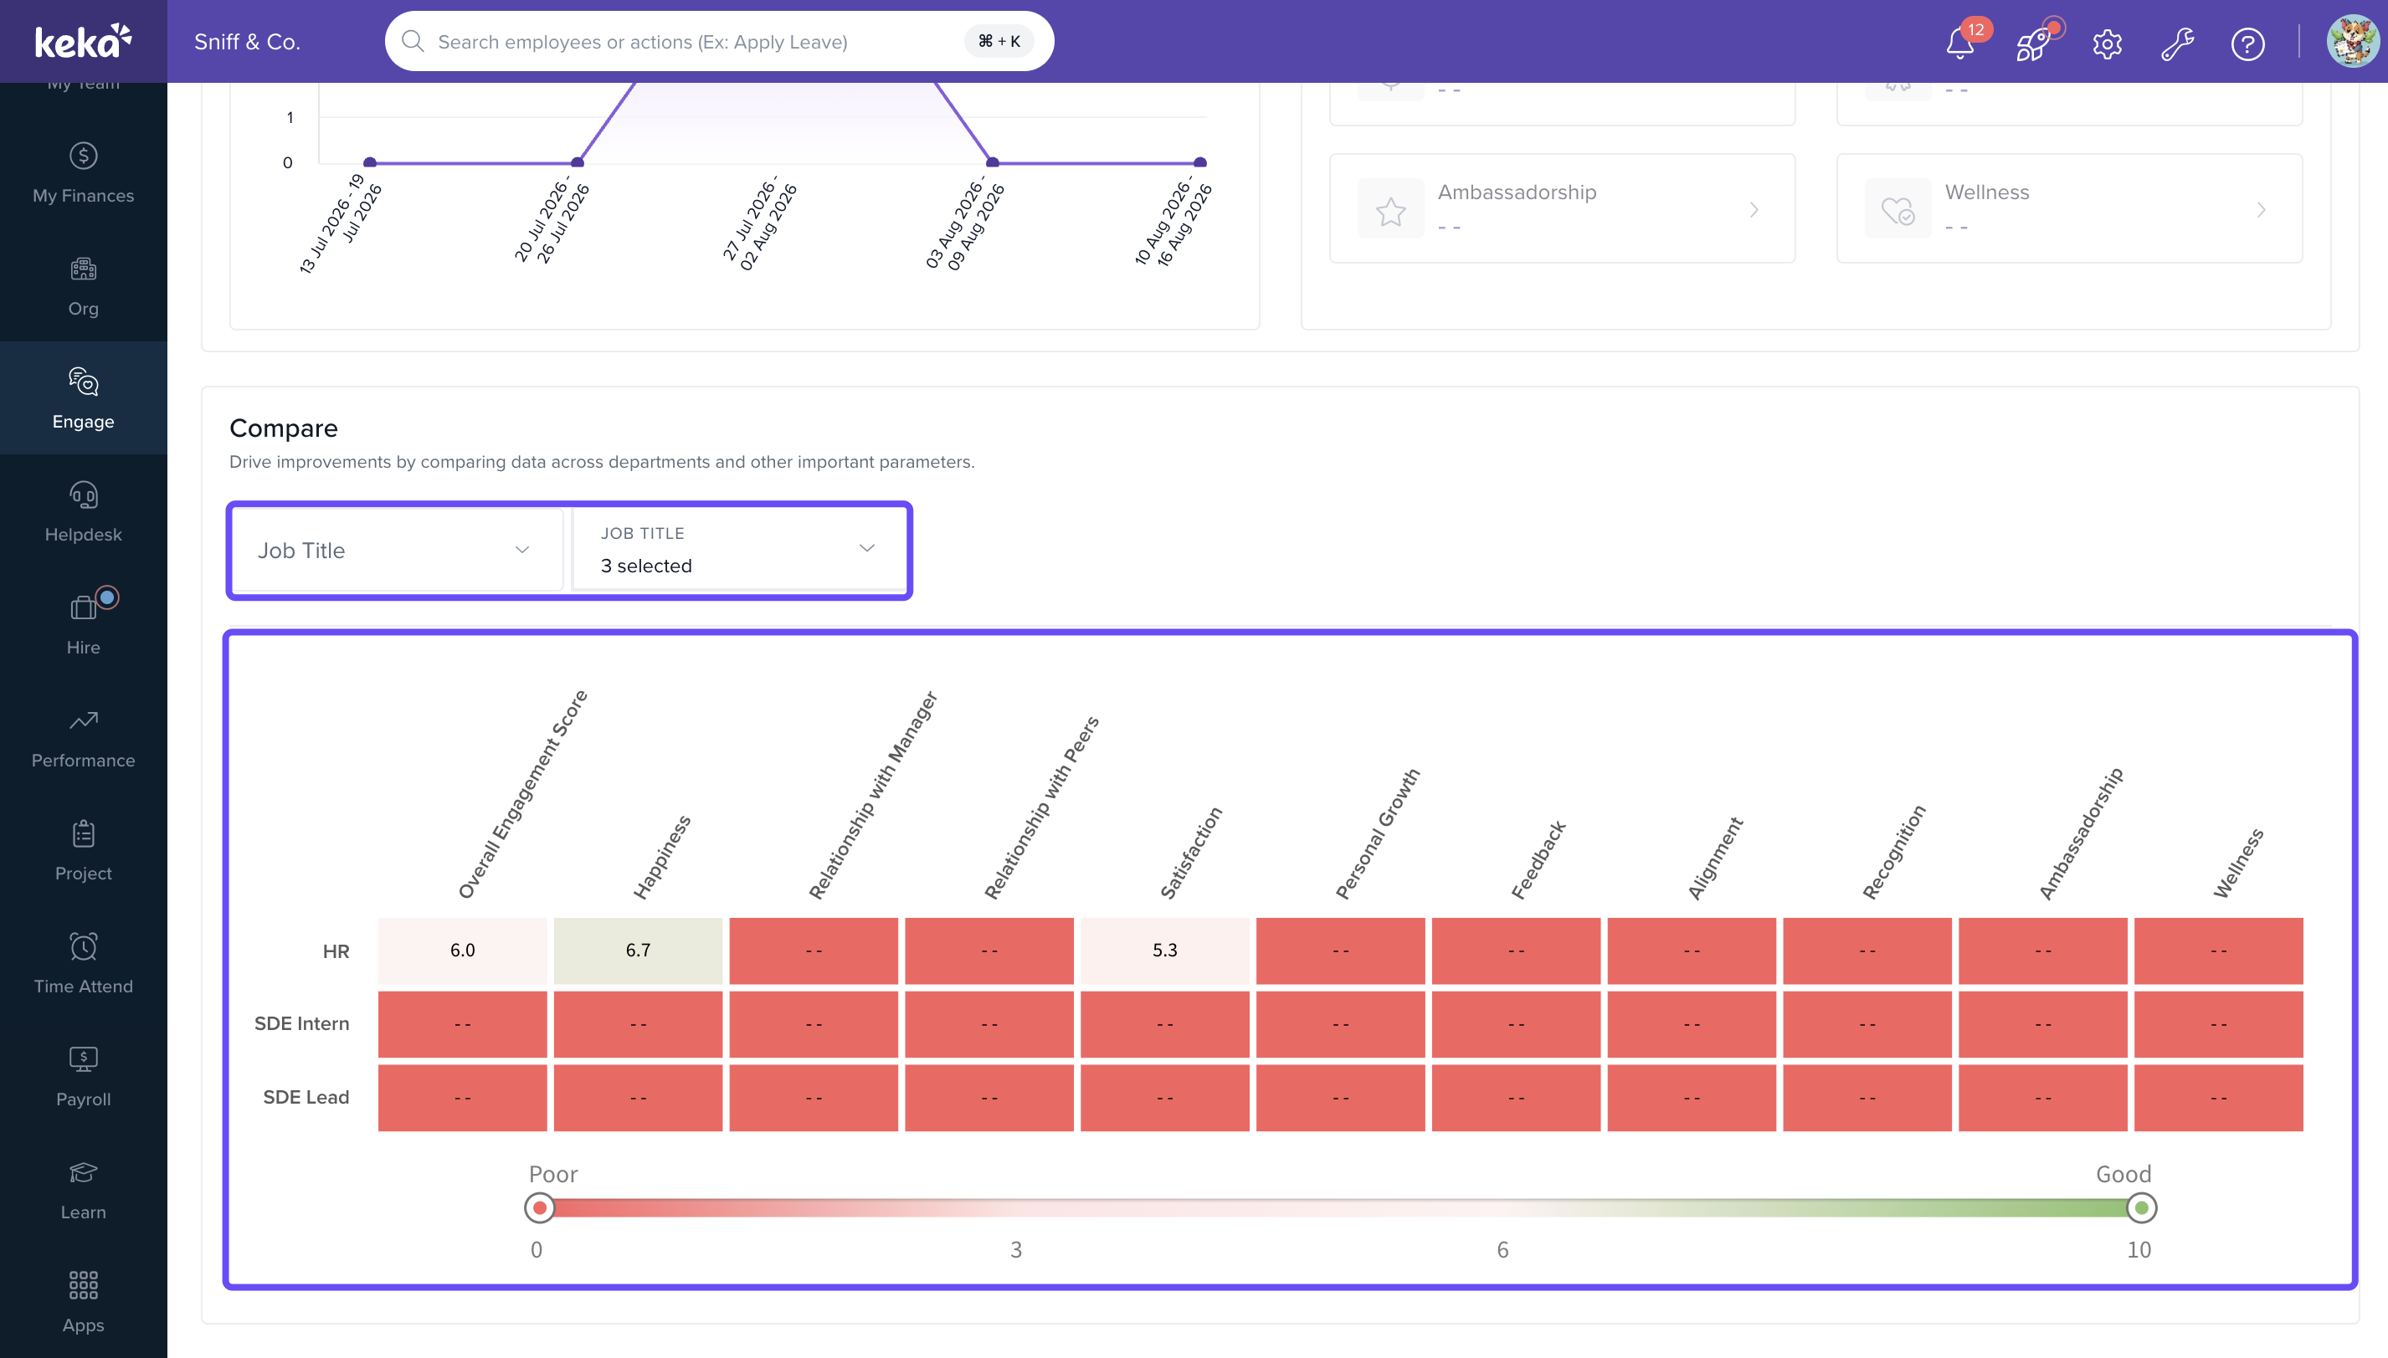Open the Payroll sidebar icon
This screenshot has width=2388, height=1358.
83,1058
